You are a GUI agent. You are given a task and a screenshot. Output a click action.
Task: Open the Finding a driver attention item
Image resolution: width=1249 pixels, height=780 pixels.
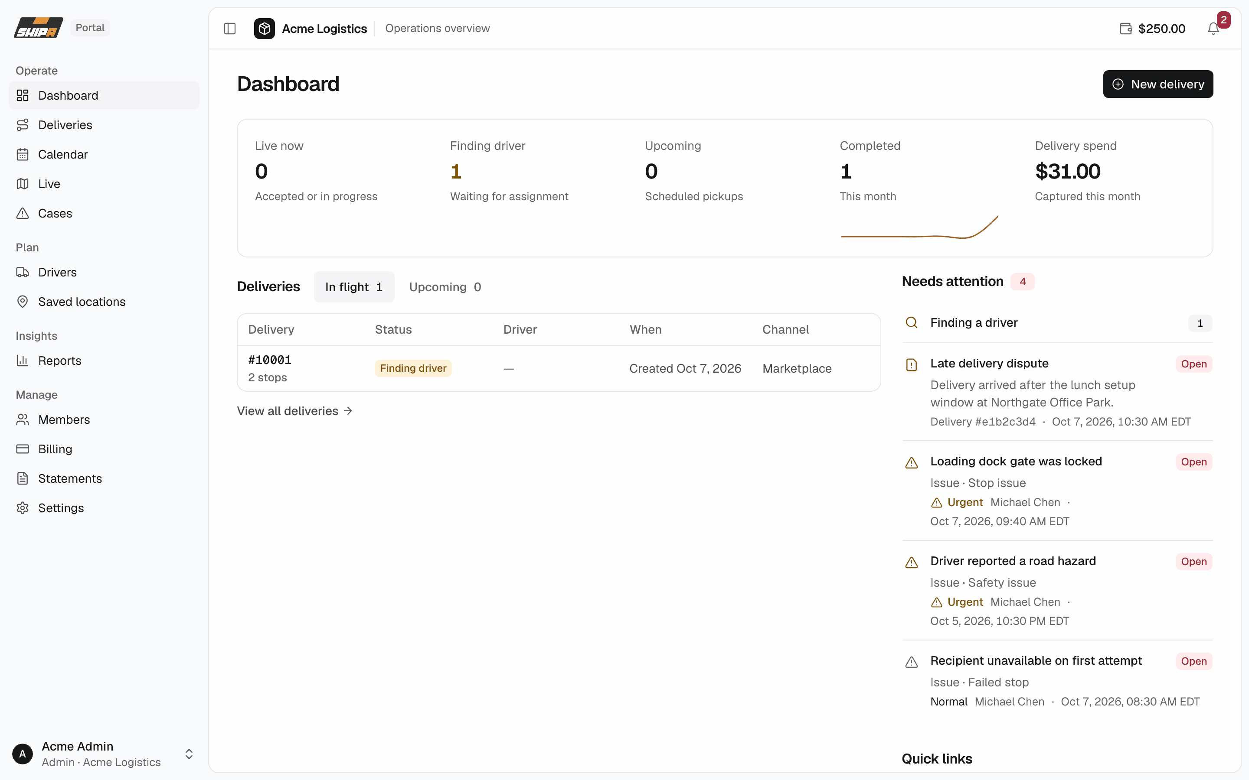1057,323
